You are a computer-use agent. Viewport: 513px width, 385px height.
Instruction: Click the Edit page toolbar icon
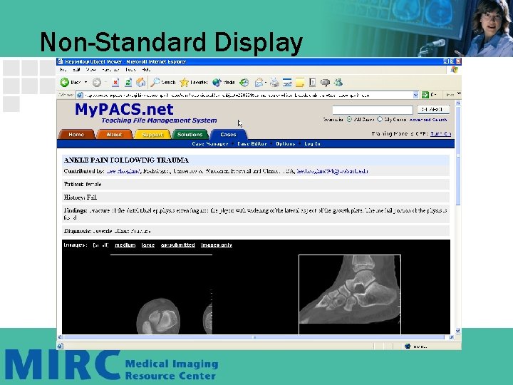click(x=287, y=83)
